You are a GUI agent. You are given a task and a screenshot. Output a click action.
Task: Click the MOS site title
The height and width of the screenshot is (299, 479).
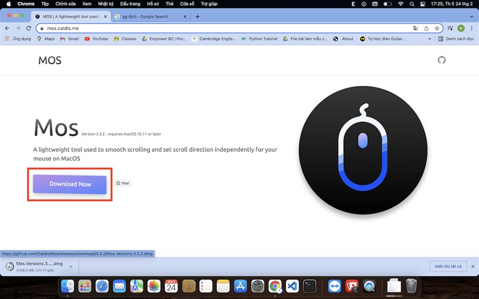[x=50, y=60]
